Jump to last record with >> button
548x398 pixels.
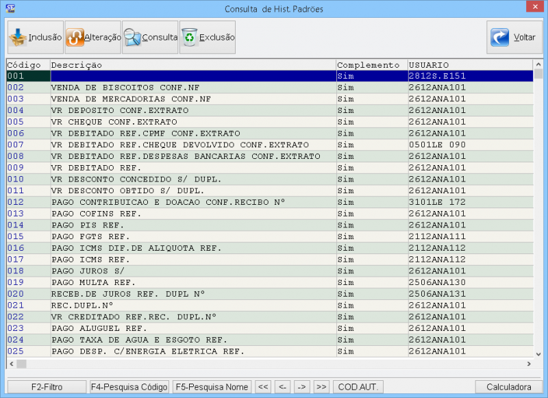(322, 387)
